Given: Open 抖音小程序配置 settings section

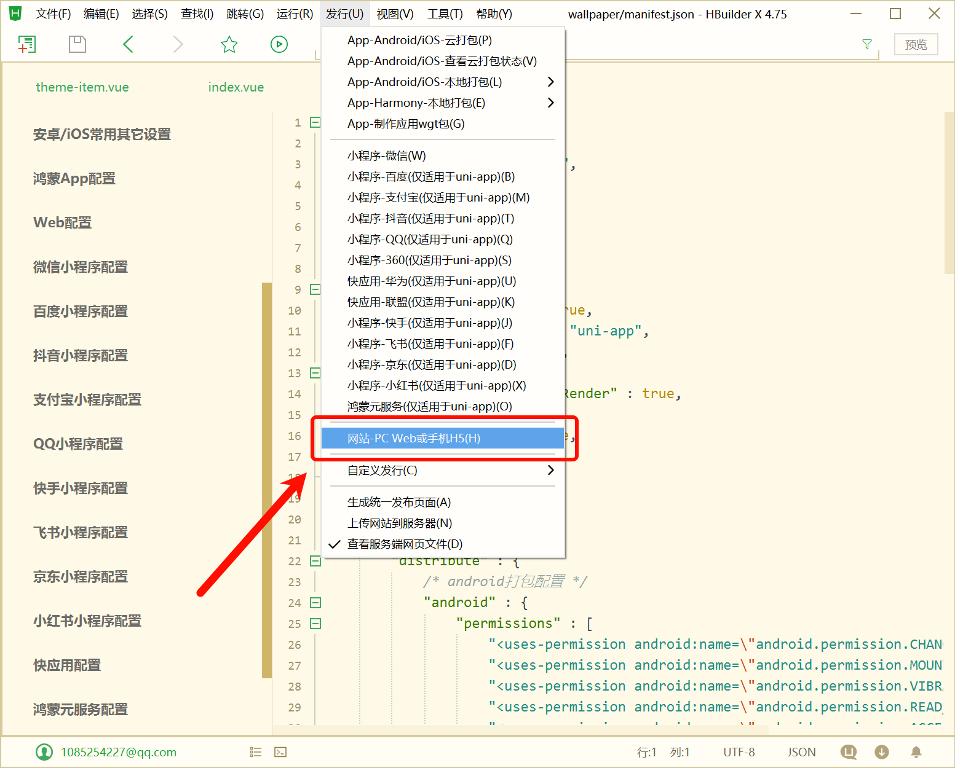Looking at the screenshot, I should pyautogui.click(x=81, y=356).
